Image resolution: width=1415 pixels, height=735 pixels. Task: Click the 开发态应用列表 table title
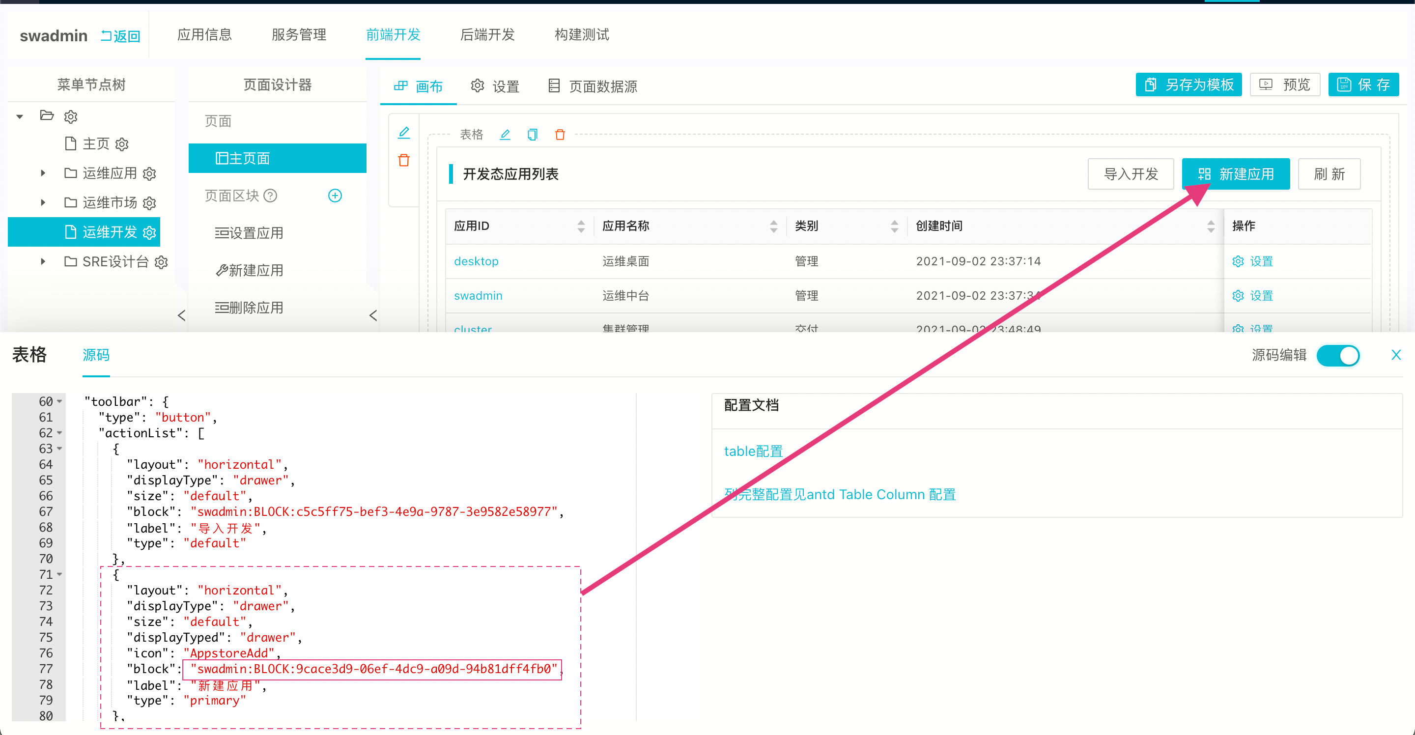(x=510, y=174)
